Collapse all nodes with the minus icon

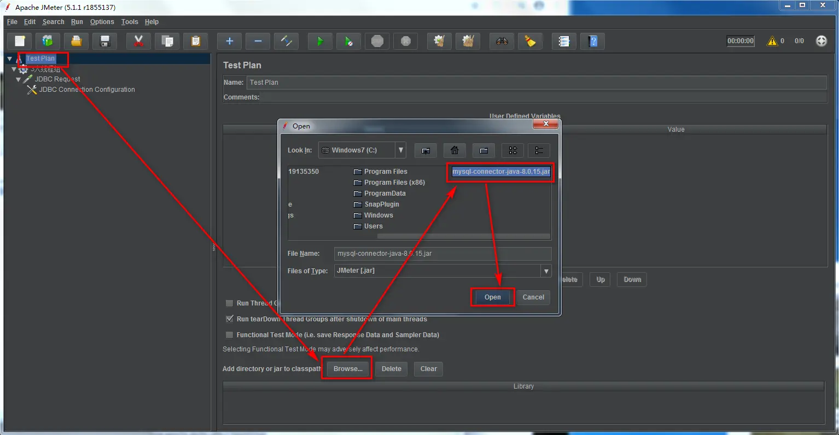click(258, 41)
